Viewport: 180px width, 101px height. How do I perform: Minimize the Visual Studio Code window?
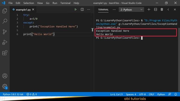pyautogui.click(x=157, y=3)
